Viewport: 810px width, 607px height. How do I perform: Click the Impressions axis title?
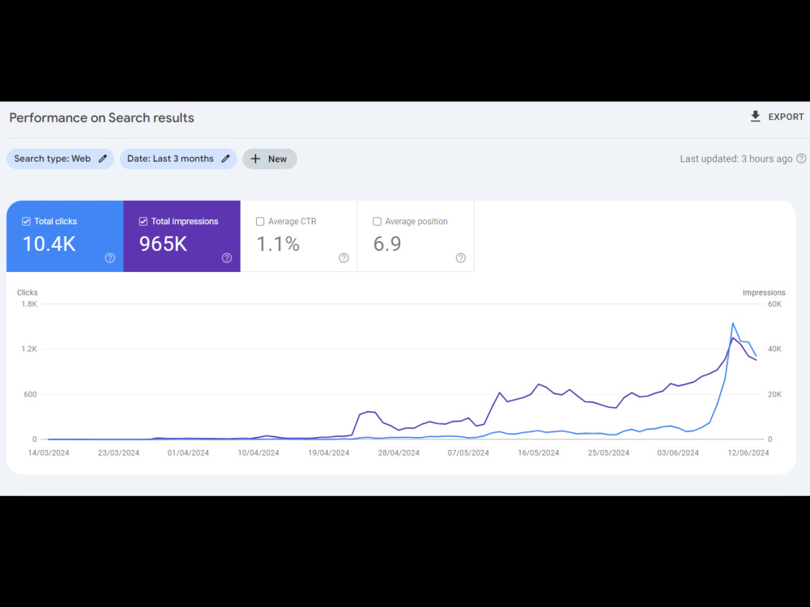tap(764, 293)
